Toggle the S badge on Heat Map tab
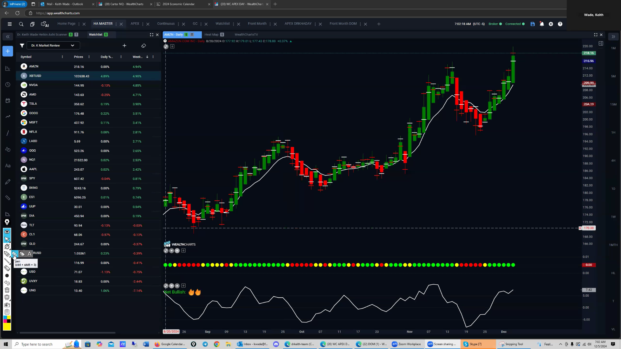621x349 pixels. tap(222, 35)
